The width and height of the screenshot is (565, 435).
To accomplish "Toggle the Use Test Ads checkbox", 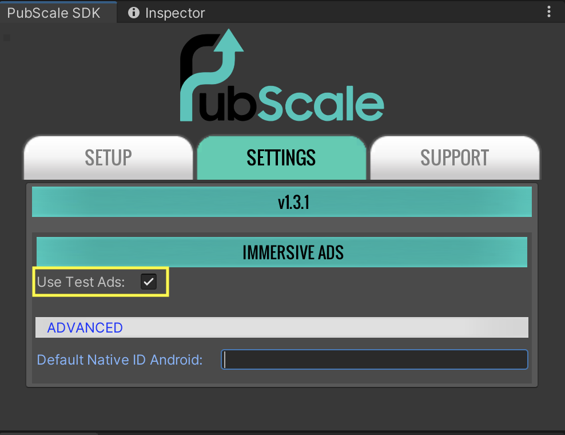I will tap(149, 282).
